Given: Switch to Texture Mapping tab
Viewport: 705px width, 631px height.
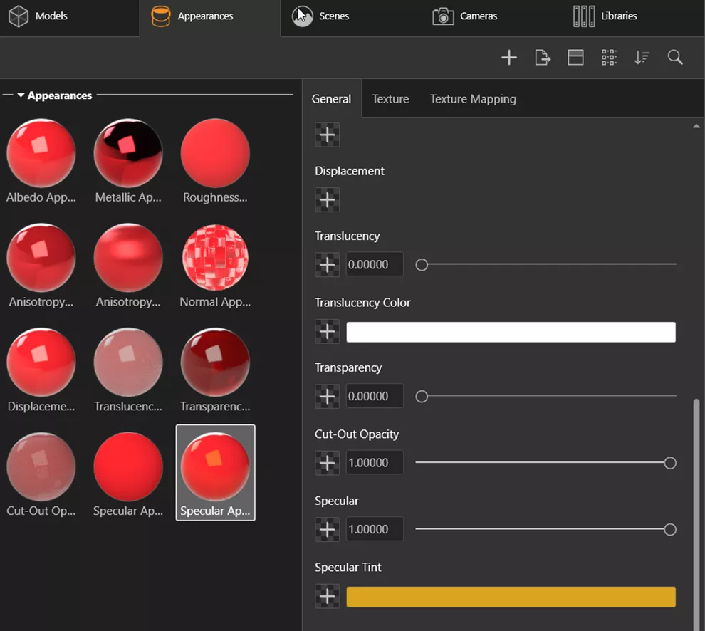Looking at the screenshot, I should 473,99.
